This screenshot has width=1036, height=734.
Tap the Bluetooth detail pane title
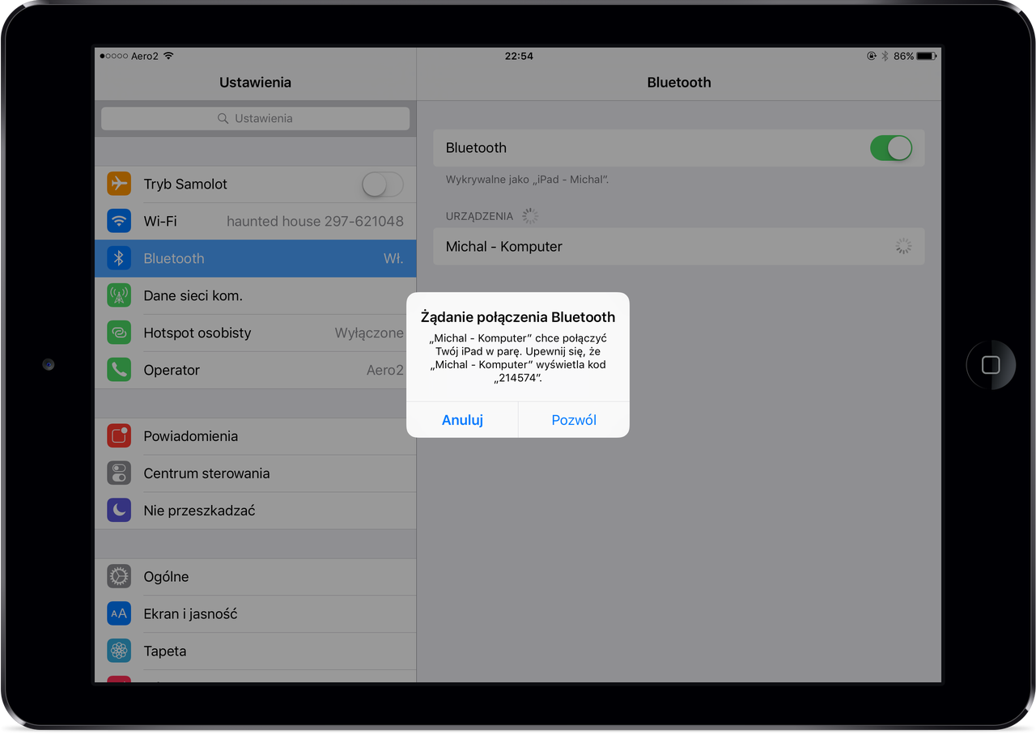point(679,83)
